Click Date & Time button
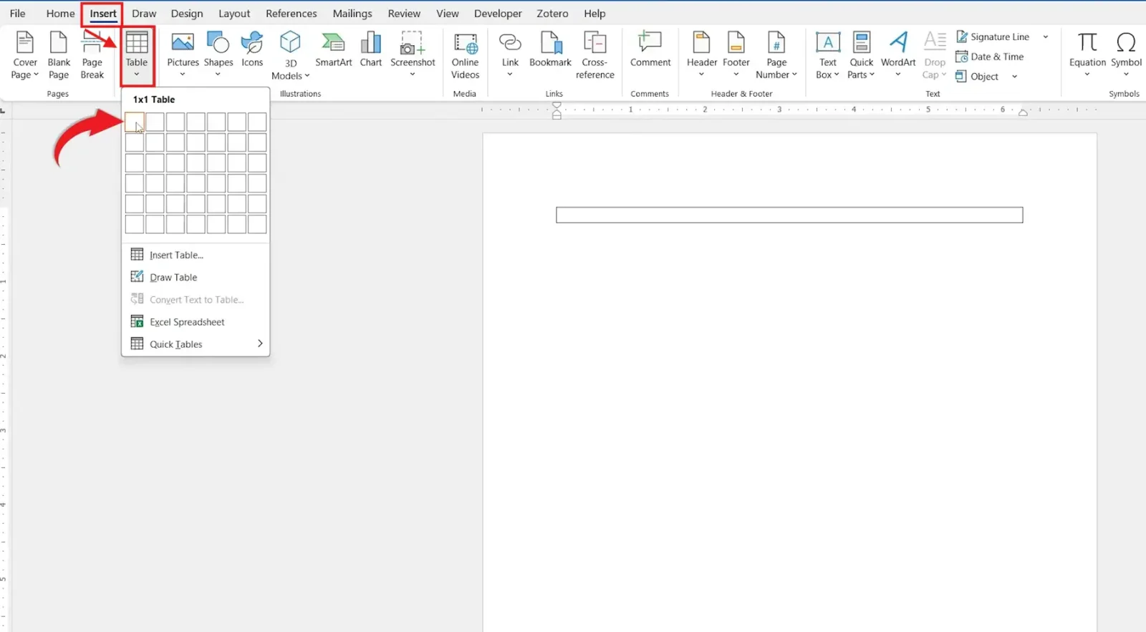This screenshot has width=1146, height=632. tap(990, 57)
